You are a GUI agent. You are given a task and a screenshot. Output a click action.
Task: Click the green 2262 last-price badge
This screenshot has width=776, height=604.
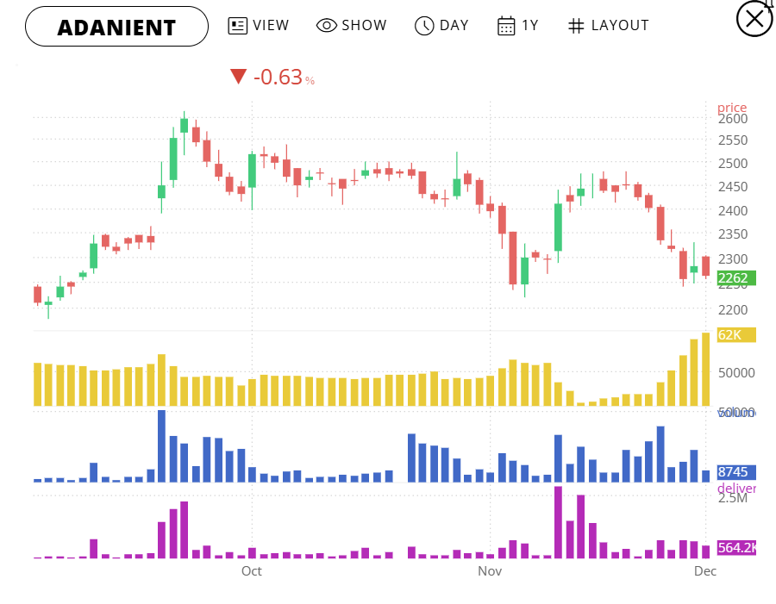click(735, 277)
